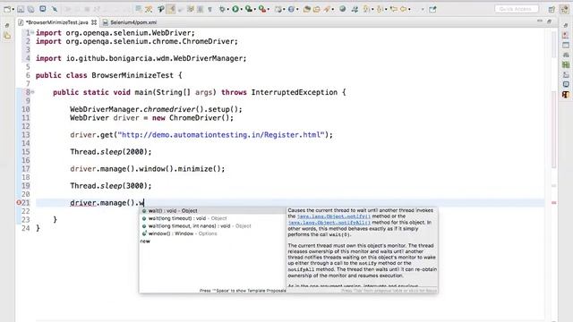Toggle Skip All Breakpoints icon

click(55, 9)
